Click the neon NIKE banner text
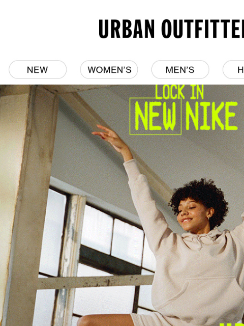This screenshot has height=326, width=244. [211, 116]
